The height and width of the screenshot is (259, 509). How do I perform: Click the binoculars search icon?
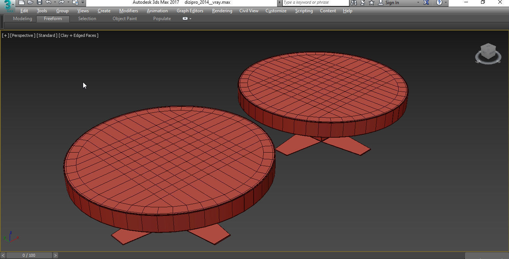pos(354,3)
